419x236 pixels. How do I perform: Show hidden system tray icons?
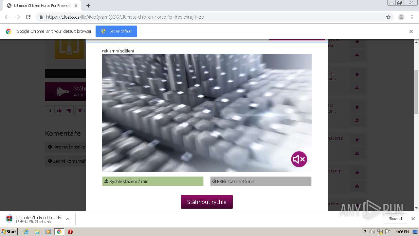365,232
